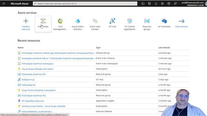This screenshot has width=207, height=116.
Task: Open the portal hamburger menu
Action: 4,4
